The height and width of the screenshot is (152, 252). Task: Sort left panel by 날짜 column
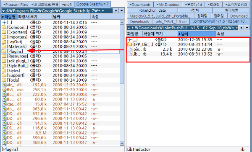point(71,17)
